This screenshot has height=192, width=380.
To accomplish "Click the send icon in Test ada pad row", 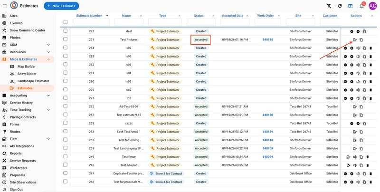I will 355,165.
